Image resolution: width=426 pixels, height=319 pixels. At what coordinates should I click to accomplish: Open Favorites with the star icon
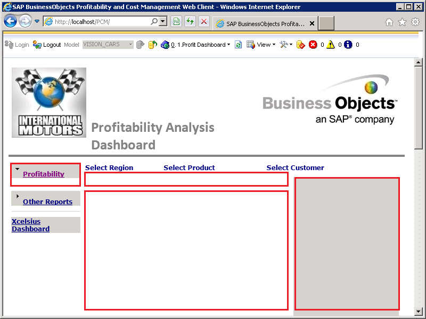coord(402,22)
